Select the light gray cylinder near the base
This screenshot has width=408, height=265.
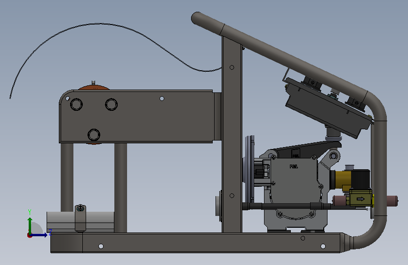click(60, 222)
